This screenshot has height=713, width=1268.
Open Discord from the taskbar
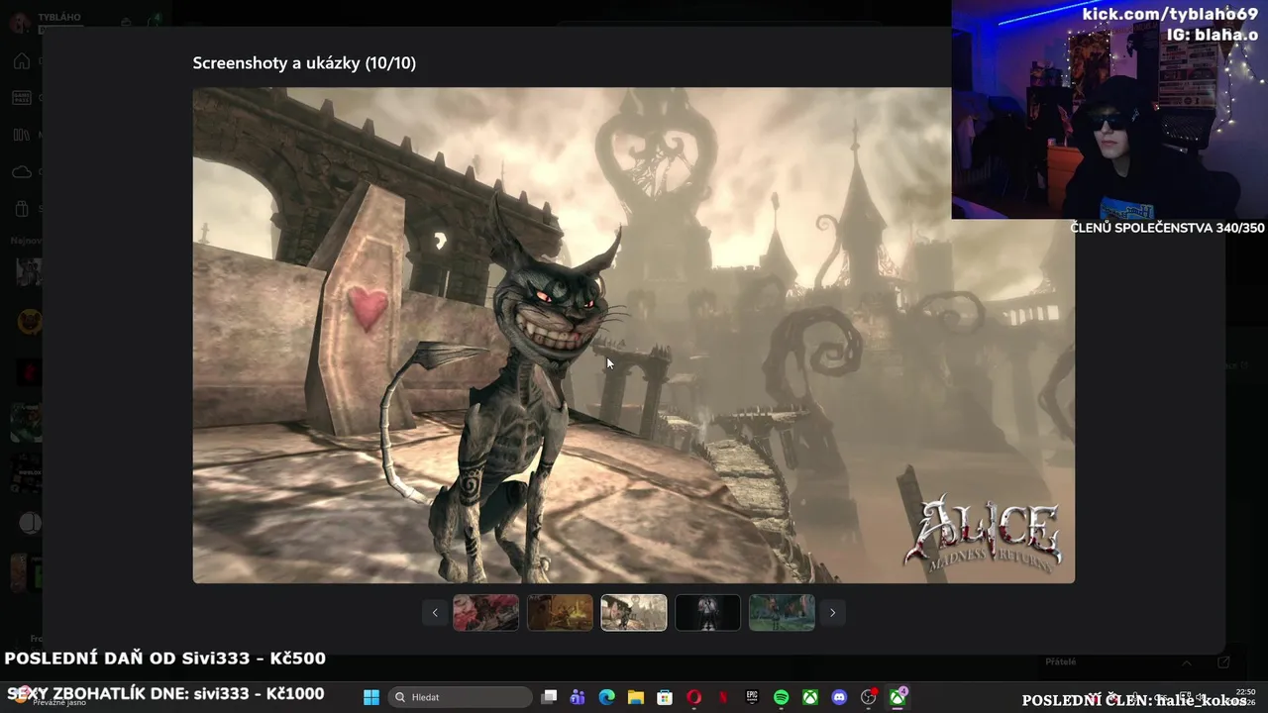coord(839,697)
